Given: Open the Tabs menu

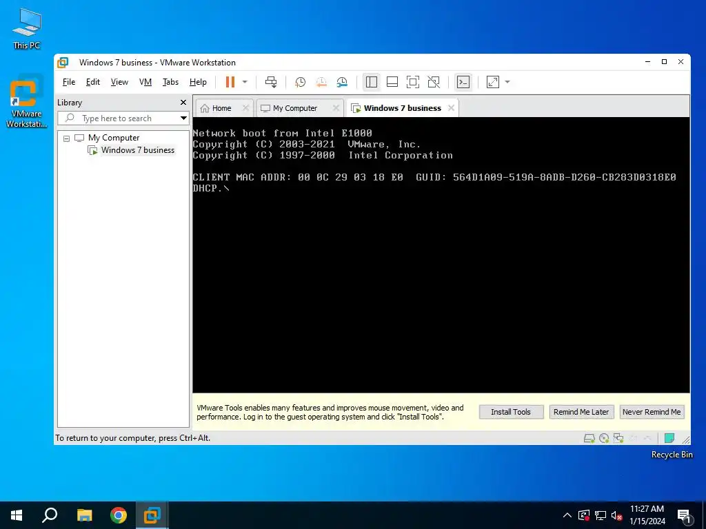Looking at the screenshot, I should coord(171,82).
